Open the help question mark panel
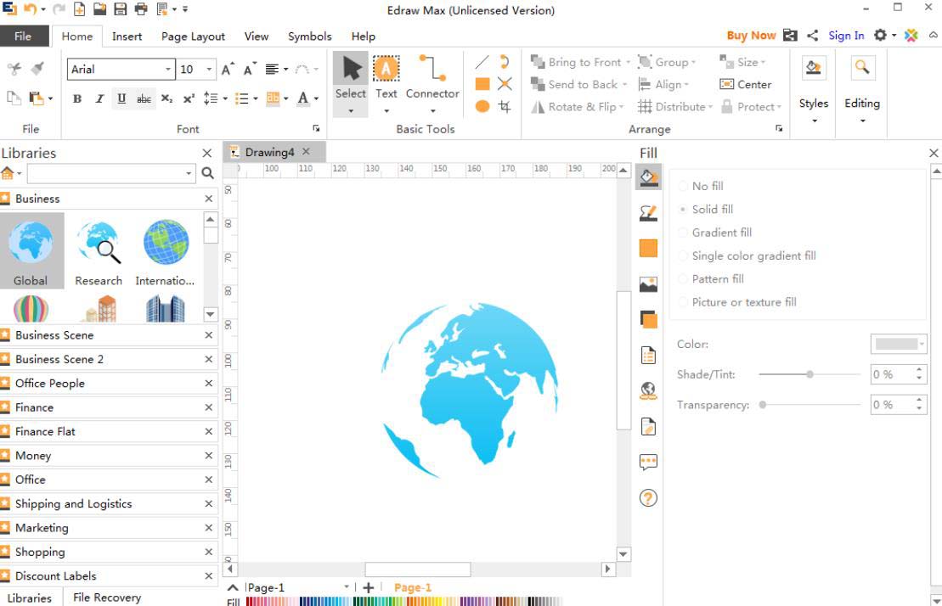942x606 pixels. tap(648, 498)
